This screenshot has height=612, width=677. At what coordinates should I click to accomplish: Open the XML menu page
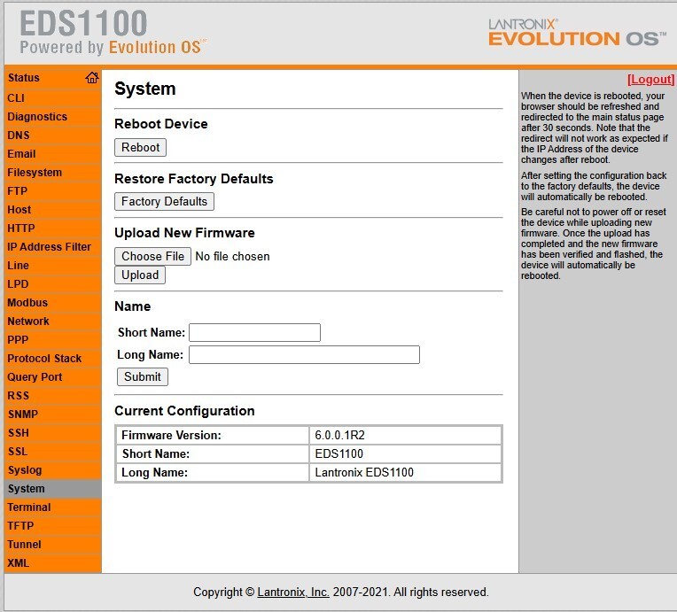(18, 563)
